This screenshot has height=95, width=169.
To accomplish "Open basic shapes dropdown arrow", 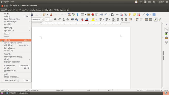I will click(x=151, y=14).
